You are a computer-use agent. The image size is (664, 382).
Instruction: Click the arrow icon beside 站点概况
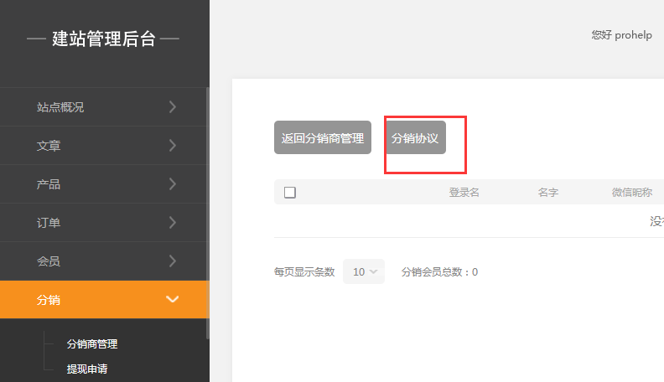click(x=172, y=106)
